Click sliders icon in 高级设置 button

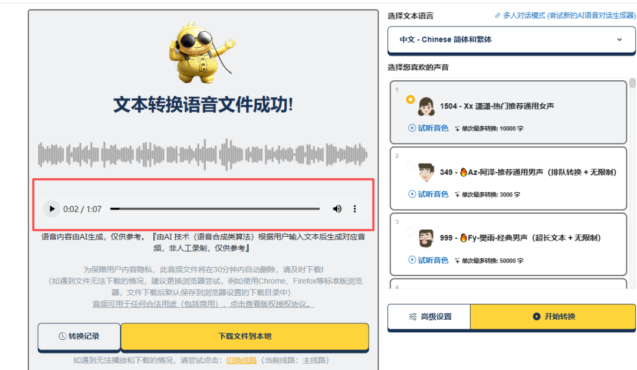[413, 317]
